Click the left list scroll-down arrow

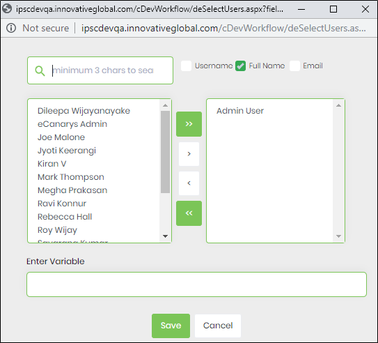[166, 236]
